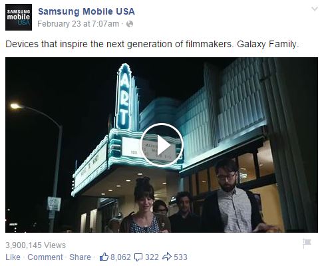Open the February 23 at 7:07am timestamp
Screen dimensions: 324x266
click(78, 24)
